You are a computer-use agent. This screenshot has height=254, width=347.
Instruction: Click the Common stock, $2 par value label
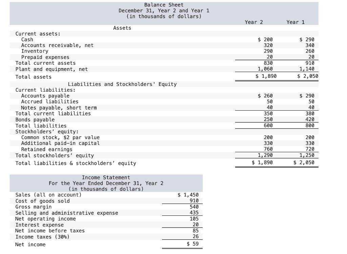[x=60, y=137]
